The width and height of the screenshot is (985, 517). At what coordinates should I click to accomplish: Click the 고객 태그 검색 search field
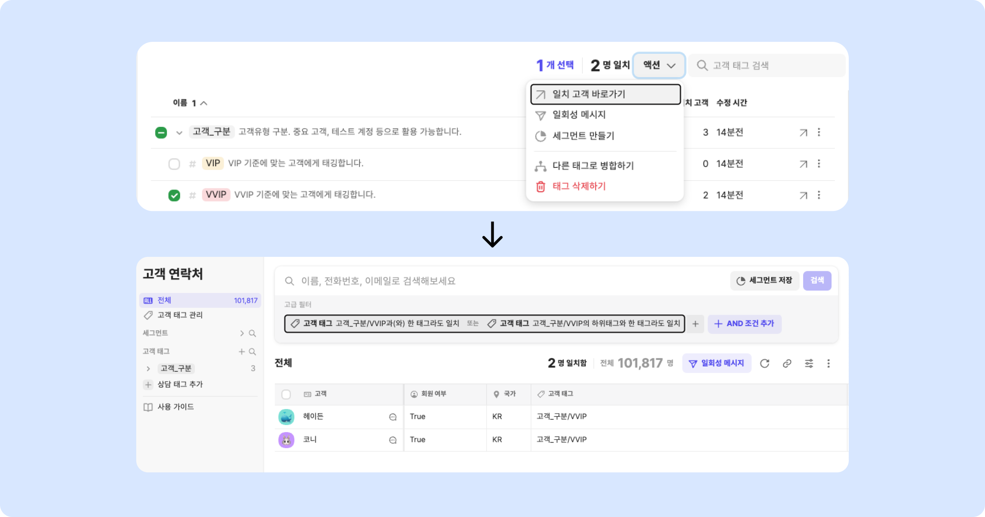pyautogui.click(x=767, y=66)
